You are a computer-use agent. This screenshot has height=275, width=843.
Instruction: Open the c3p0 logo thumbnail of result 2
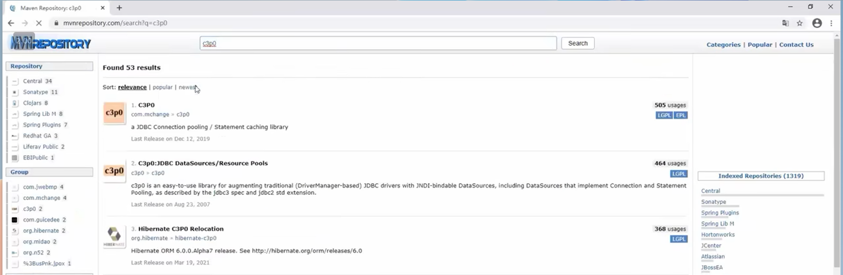[114, 171]
